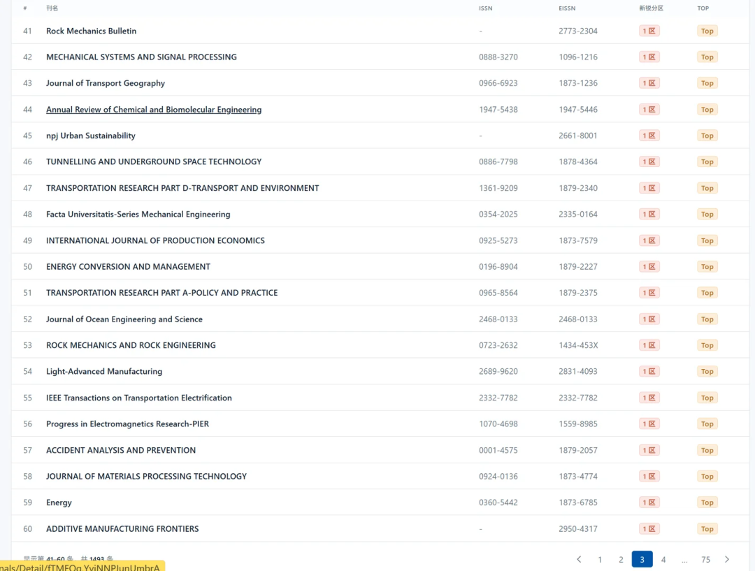
Task: Open ROCK MECHANICS AND ROCK ENGINEERING
Action: pos(131,345)
